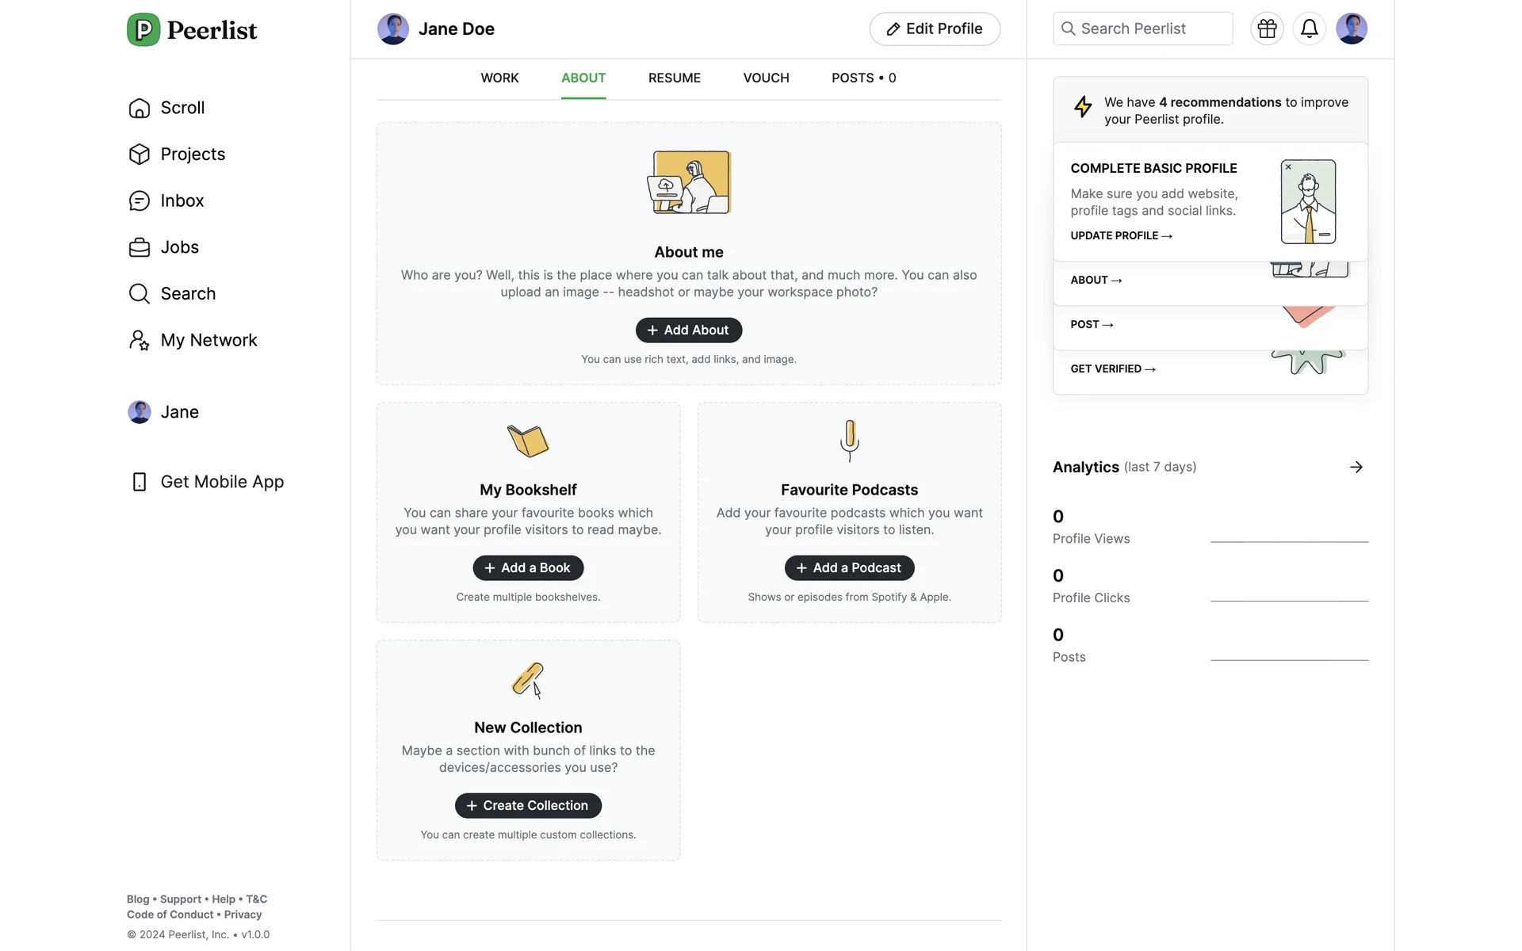Open profile avatar menu top right
Image resolution: width=1522 pixels, height=951 pixels.
[1352, 29]
